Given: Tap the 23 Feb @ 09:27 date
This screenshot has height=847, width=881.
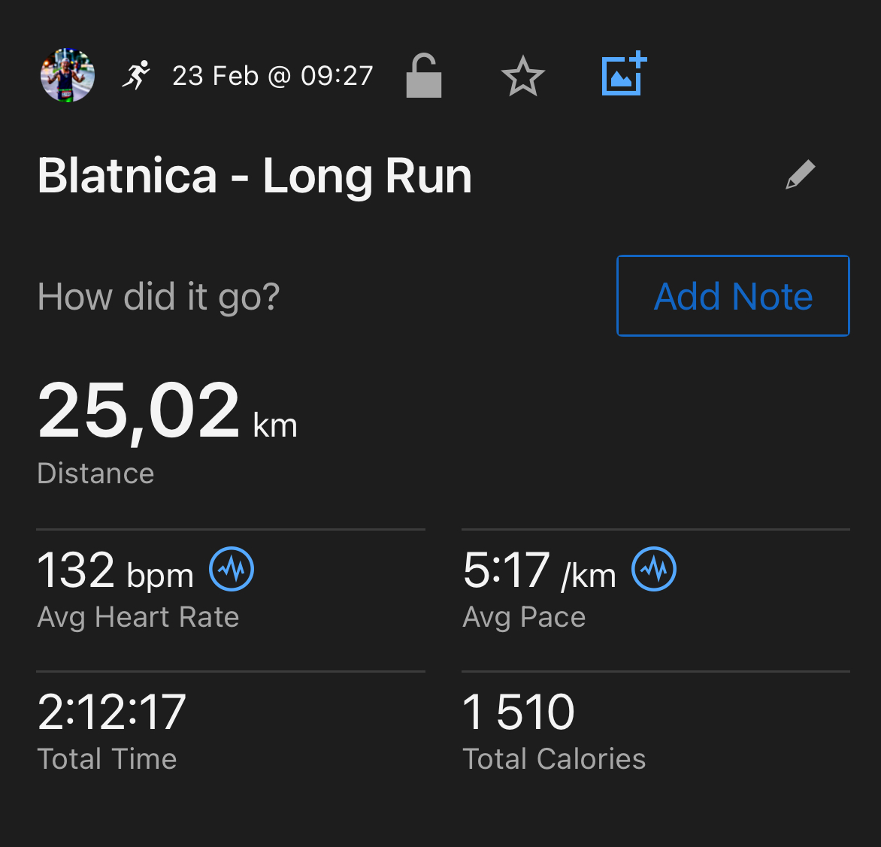Looking at the screenshot, I should [273, 76].
